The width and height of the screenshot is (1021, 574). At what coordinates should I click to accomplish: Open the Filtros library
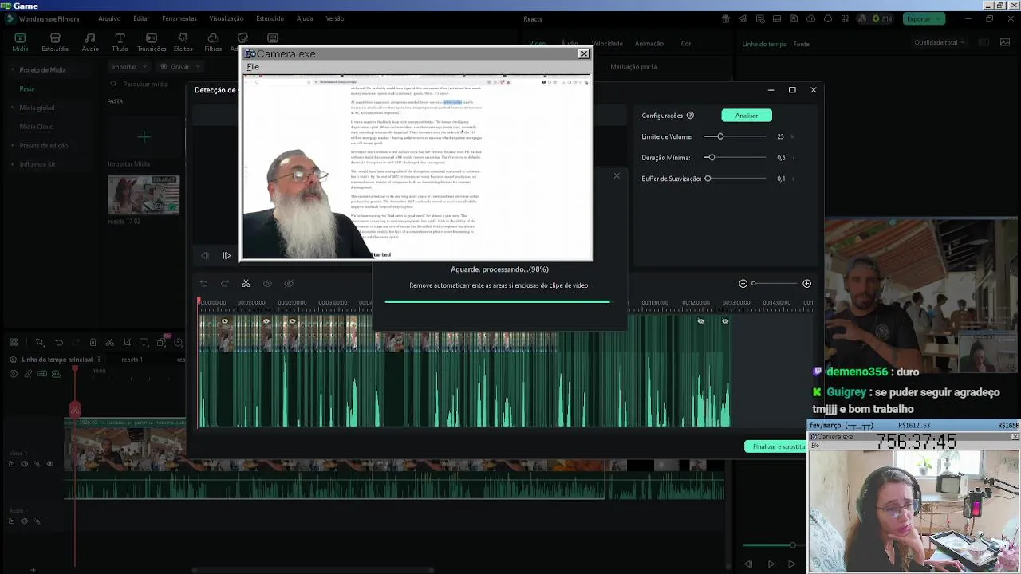(213, 42)
